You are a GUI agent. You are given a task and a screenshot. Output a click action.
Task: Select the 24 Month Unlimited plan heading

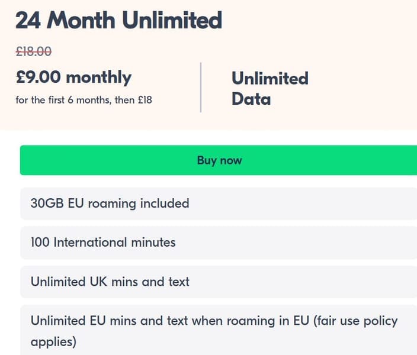(x=119, y=20)
